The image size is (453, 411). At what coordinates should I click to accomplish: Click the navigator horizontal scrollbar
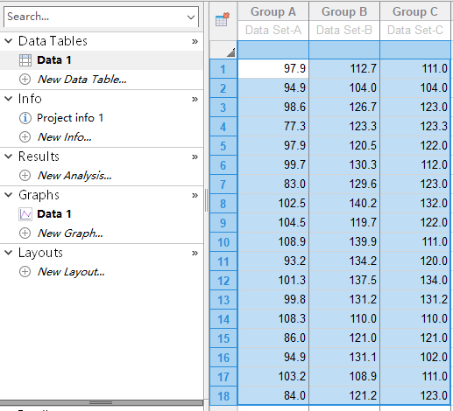pyautogui.click(x=102, y=403)
